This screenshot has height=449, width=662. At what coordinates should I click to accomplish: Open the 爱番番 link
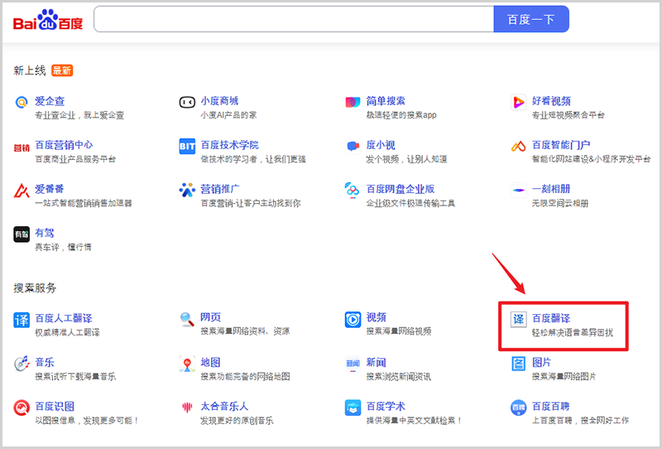(50, 189)
